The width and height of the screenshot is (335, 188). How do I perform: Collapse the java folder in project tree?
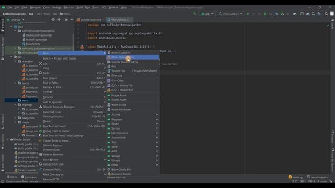click(x=11, y=27)
